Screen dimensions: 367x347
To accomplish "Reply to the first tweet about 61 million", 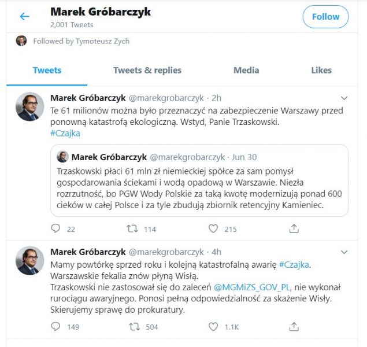I will 55,229.
